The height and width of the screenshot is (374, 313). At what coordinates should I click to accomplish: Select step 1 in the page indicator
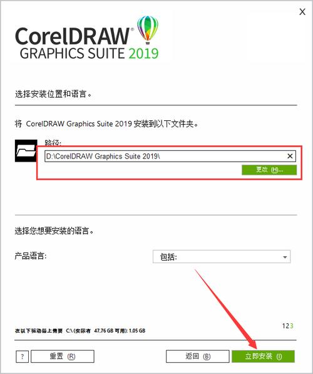pyautogui.click(x=284, y=326)
